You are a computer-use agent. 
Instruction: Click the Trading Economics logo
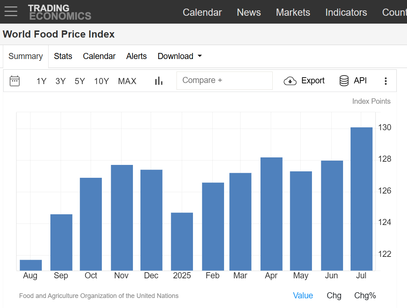59,12
